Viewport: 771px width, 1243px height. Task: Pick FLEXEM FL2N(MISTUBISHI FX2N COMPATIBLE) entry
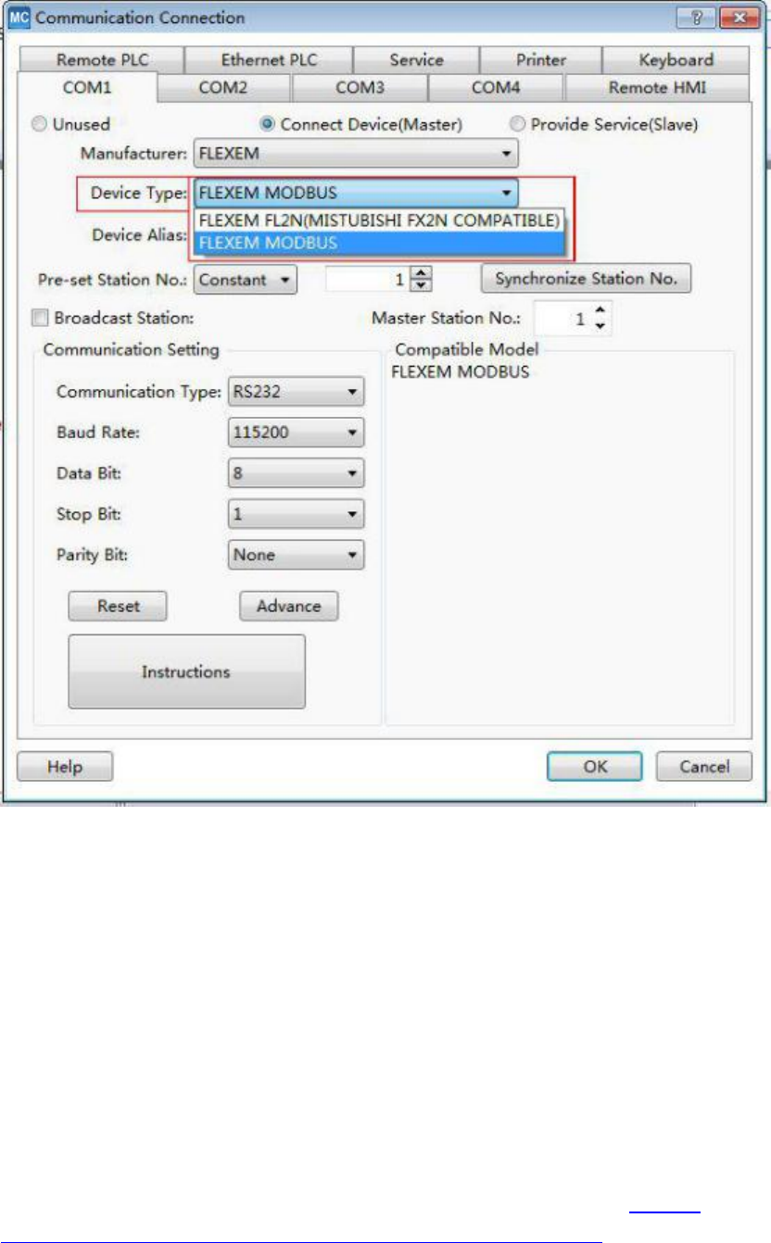[378, 220]
